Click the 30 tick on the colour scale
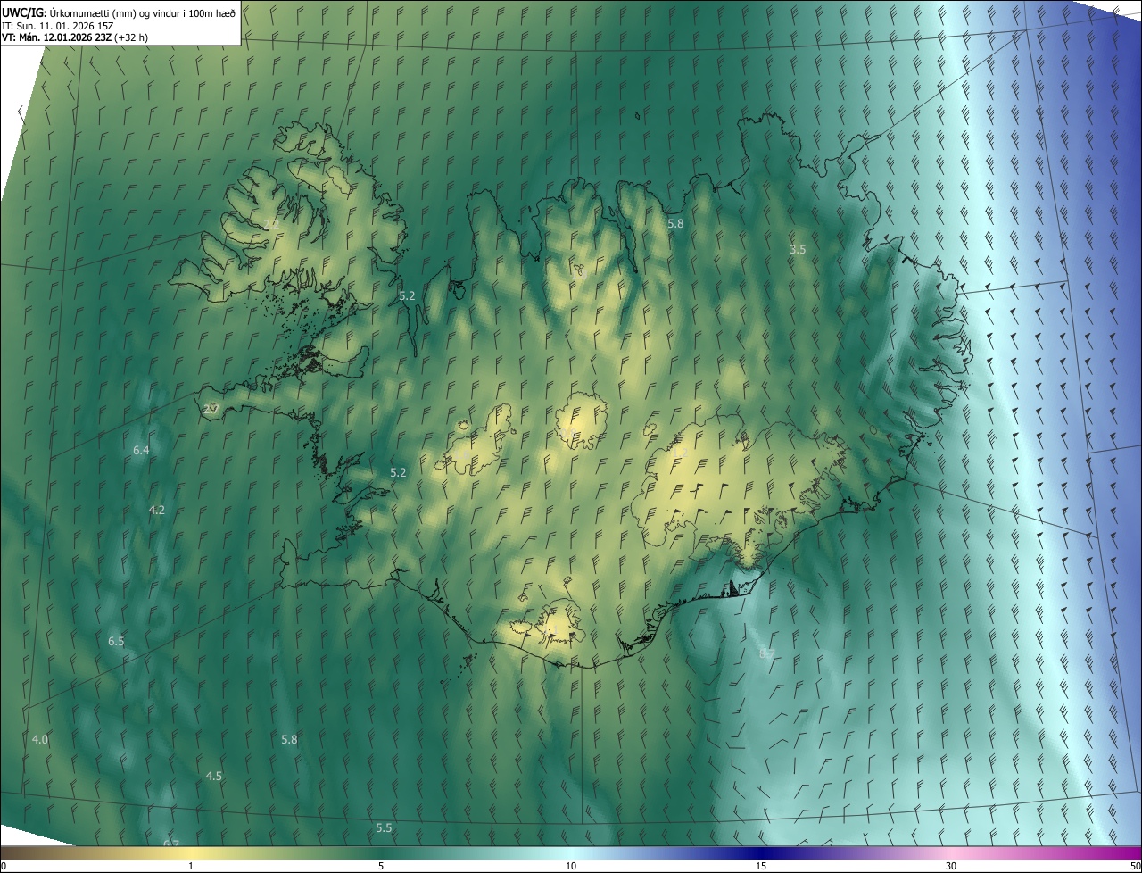 [x=951, y=866]
